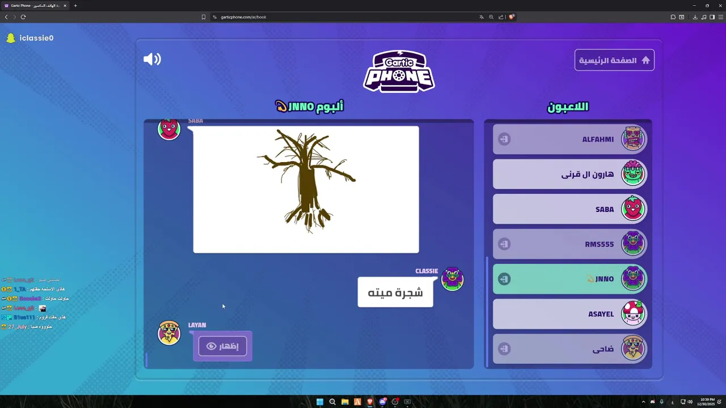Viewport: 726px width, 408px height.
Task: Reload the page with refresh icon
Action: (23, 17)
